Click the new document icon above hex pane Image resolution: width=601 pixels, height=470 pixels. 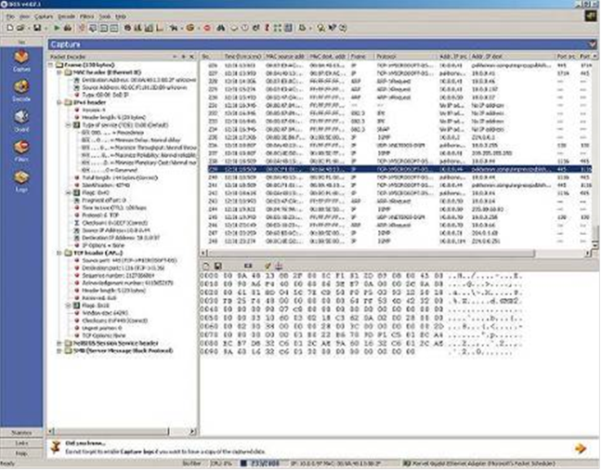[206, 266]
